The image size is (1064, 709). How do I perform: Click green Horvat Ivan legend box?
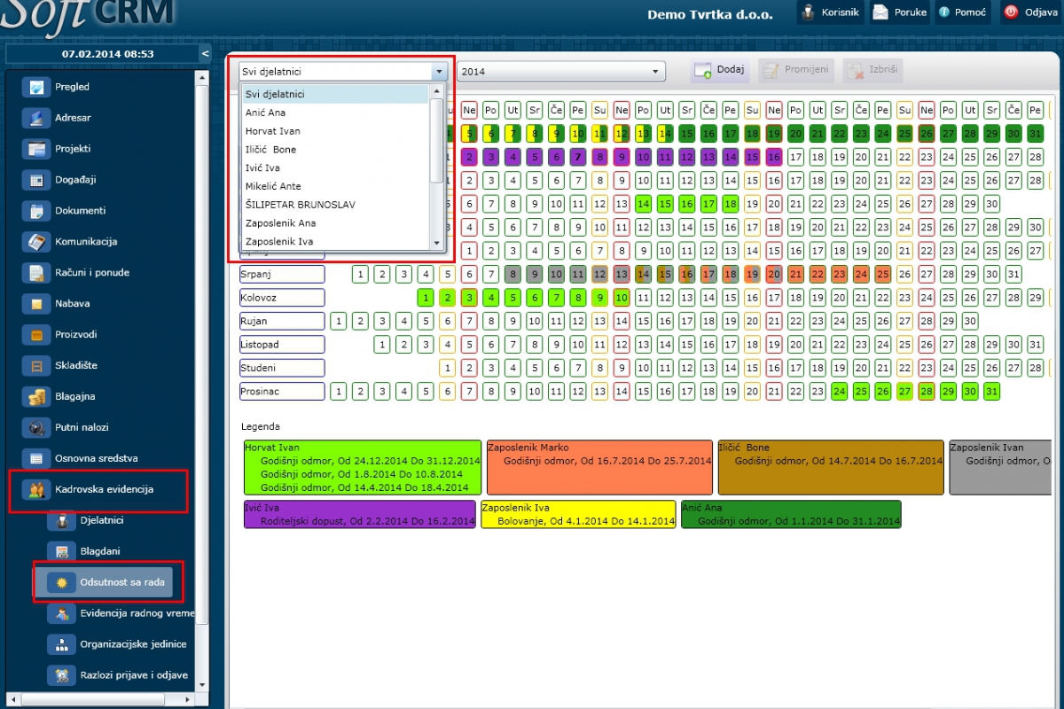363,467
